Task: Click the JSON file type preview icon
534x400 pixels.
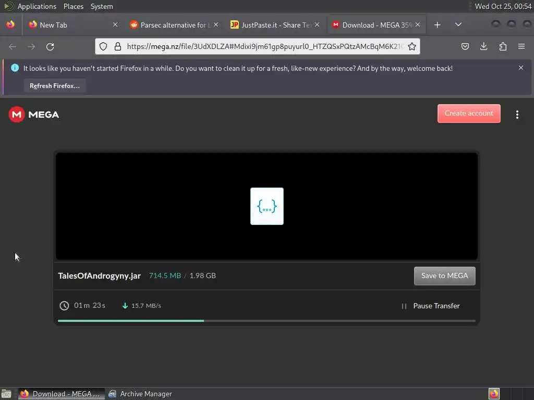Action: [x=266, y=206]
